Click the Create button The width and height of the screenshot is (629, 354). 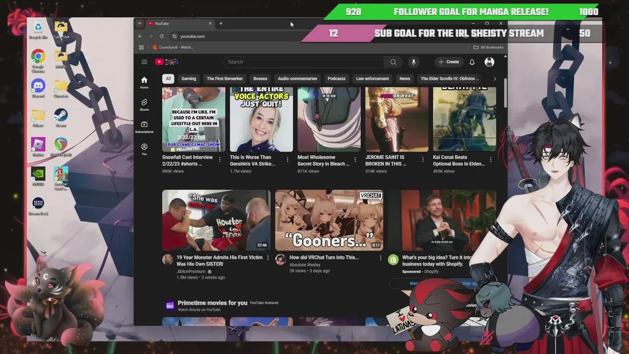[x=449, y=62]
